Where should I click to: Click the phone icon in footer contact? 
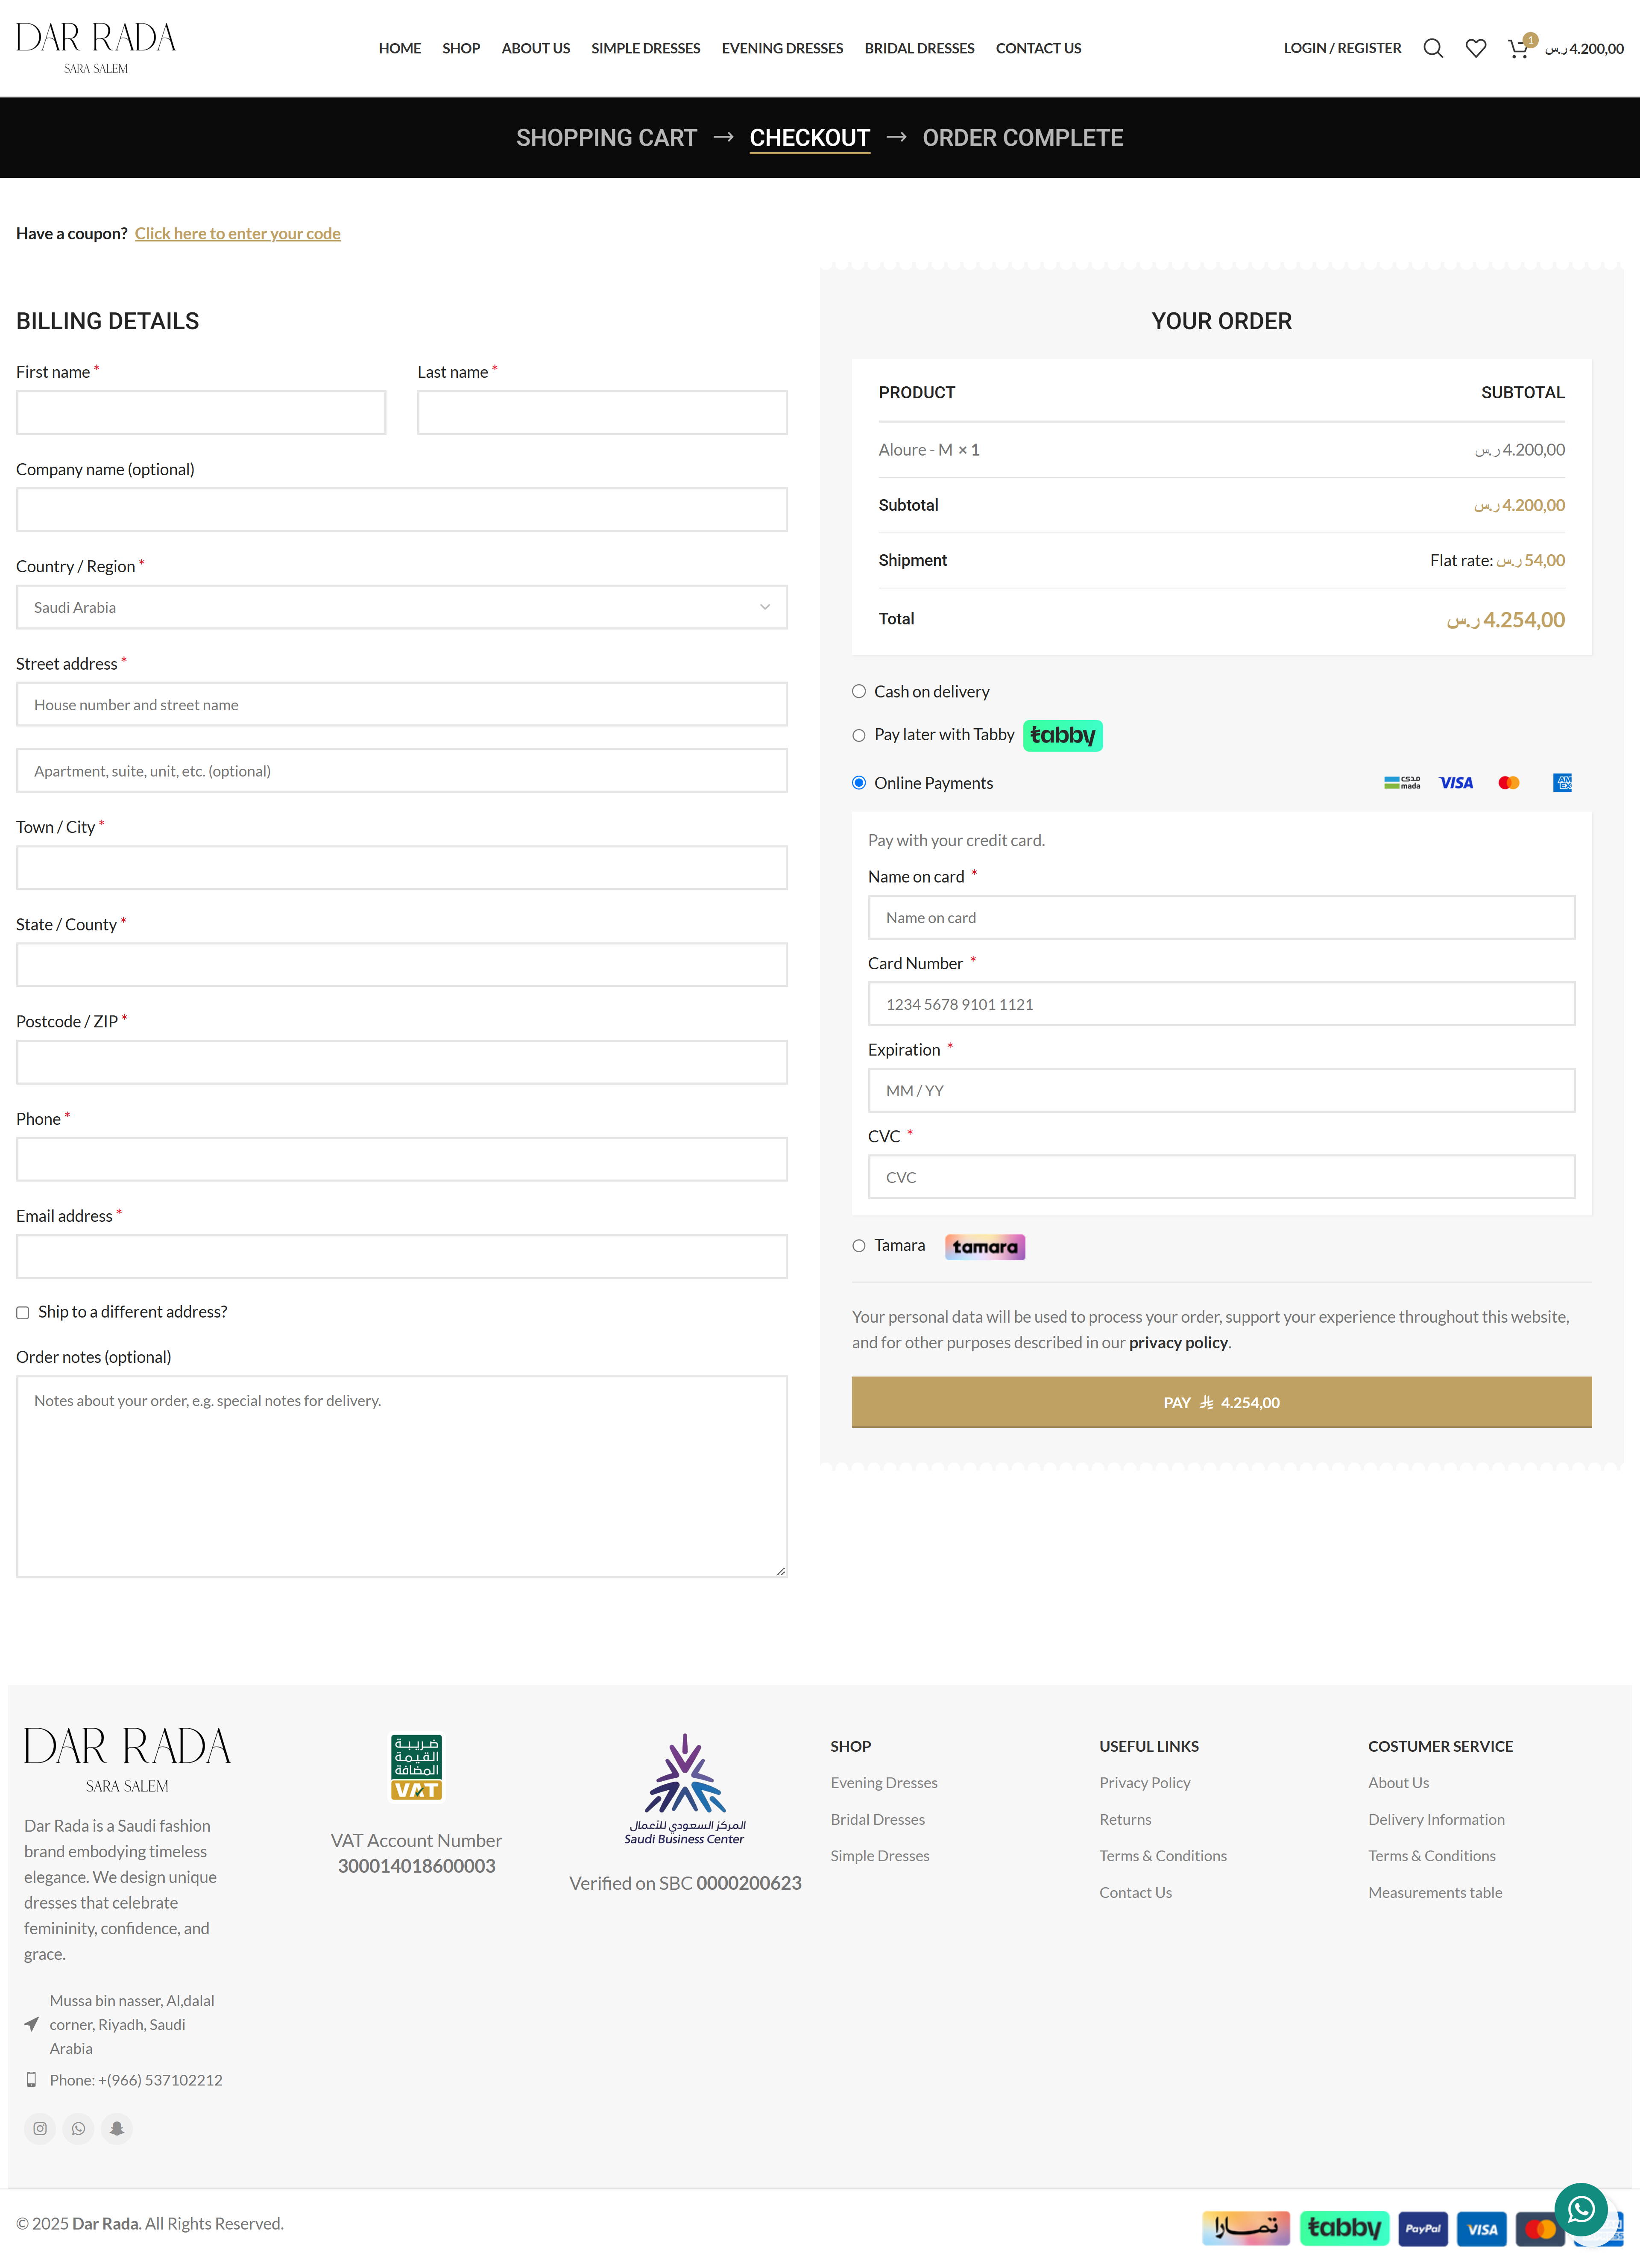tap(31, 2080)
